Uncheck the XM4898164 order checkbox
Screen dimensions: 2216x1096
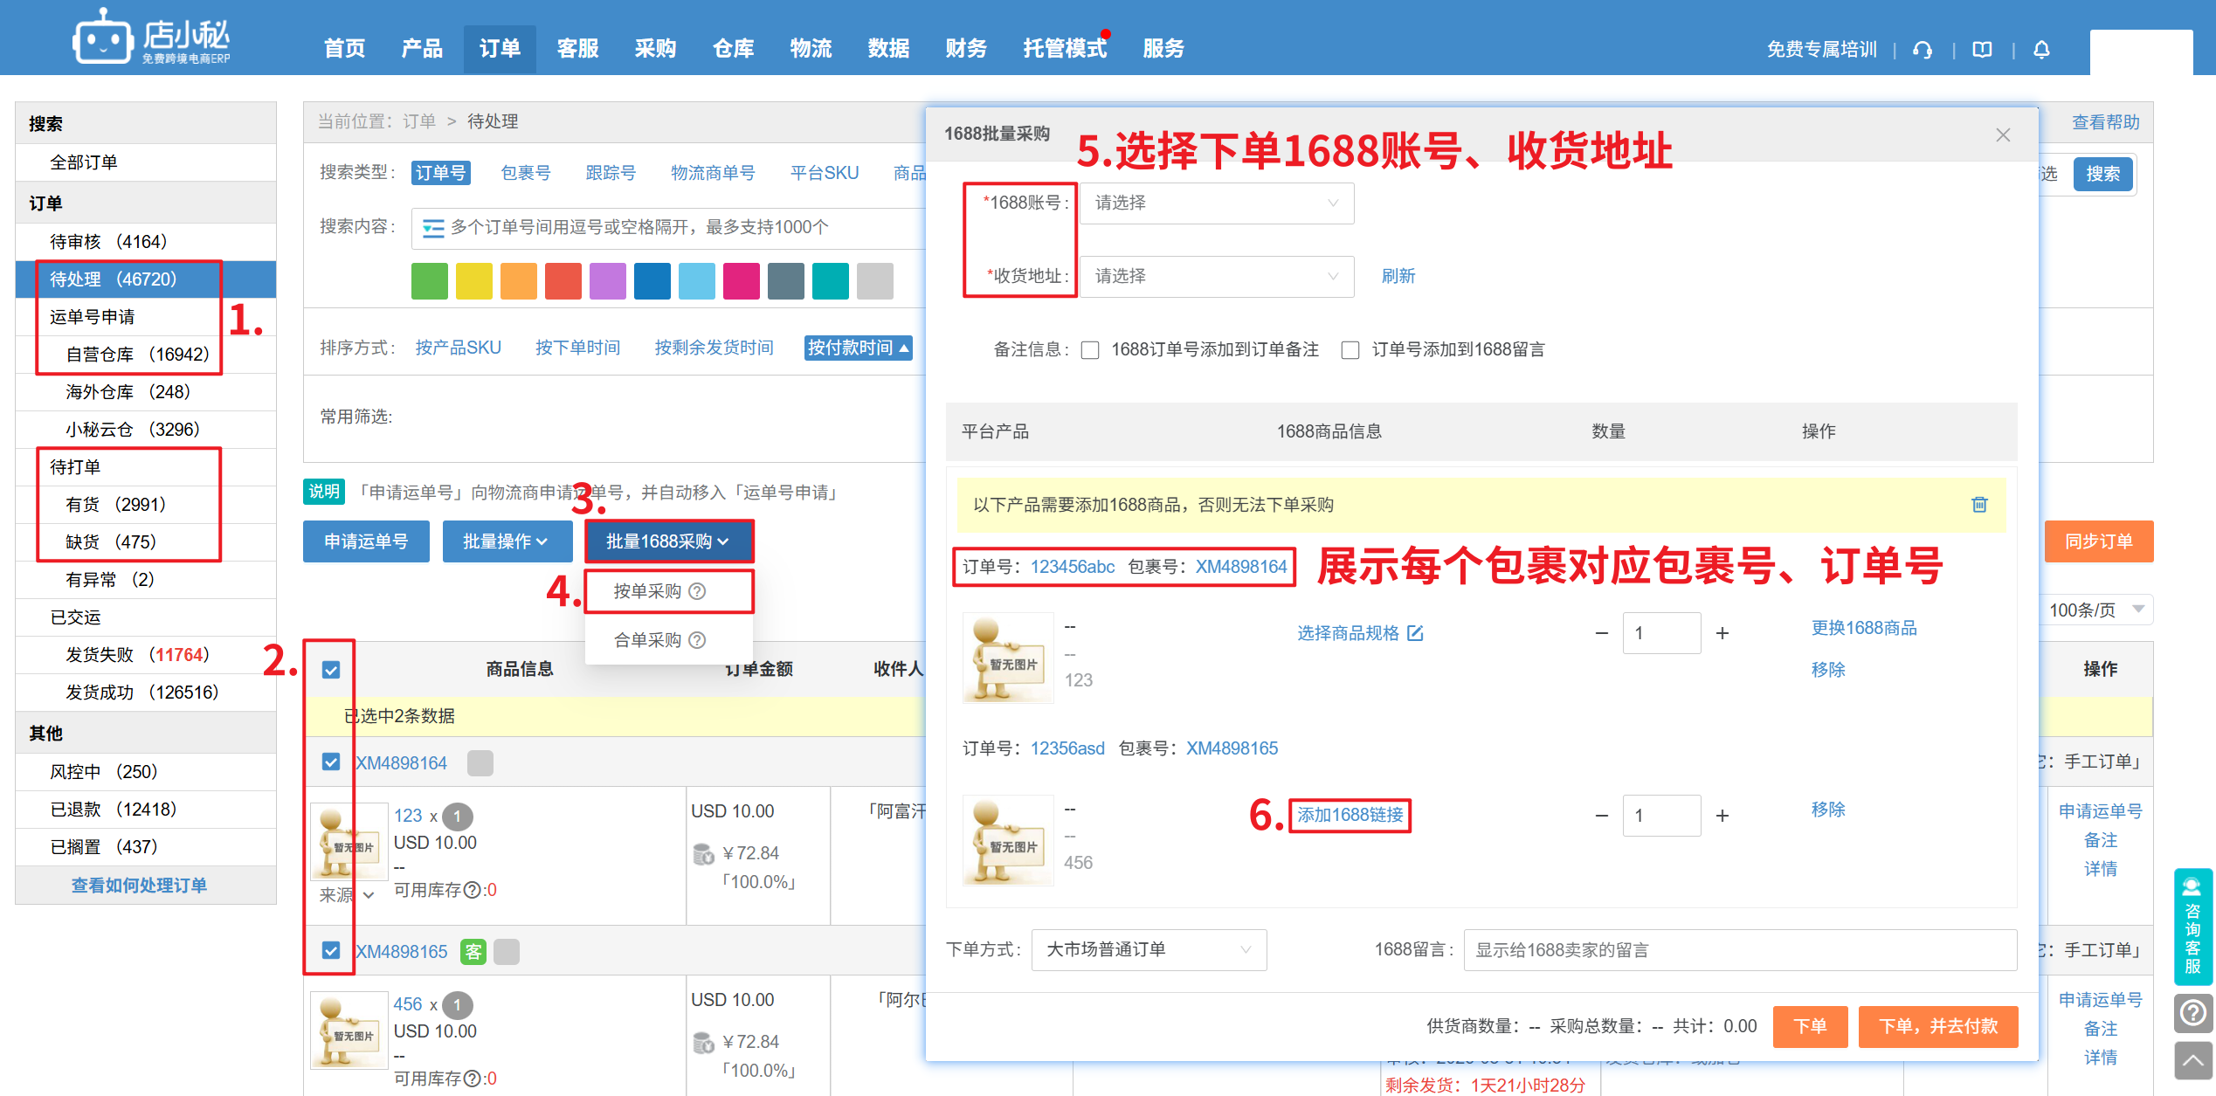click(x=331, y=762)
